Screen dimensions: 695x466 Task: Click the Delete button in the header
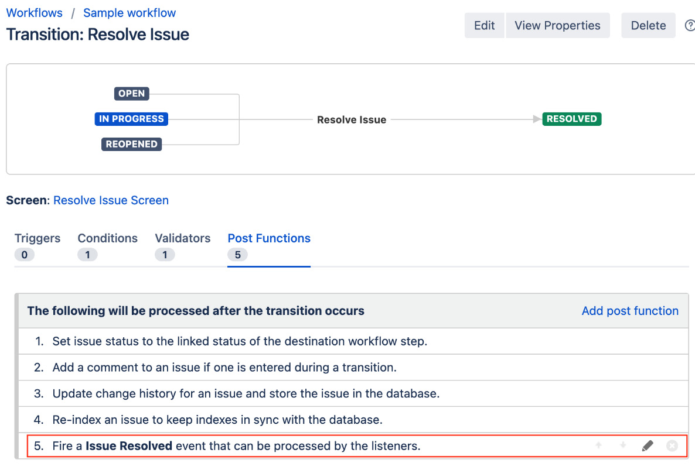[x=648, y=25]
